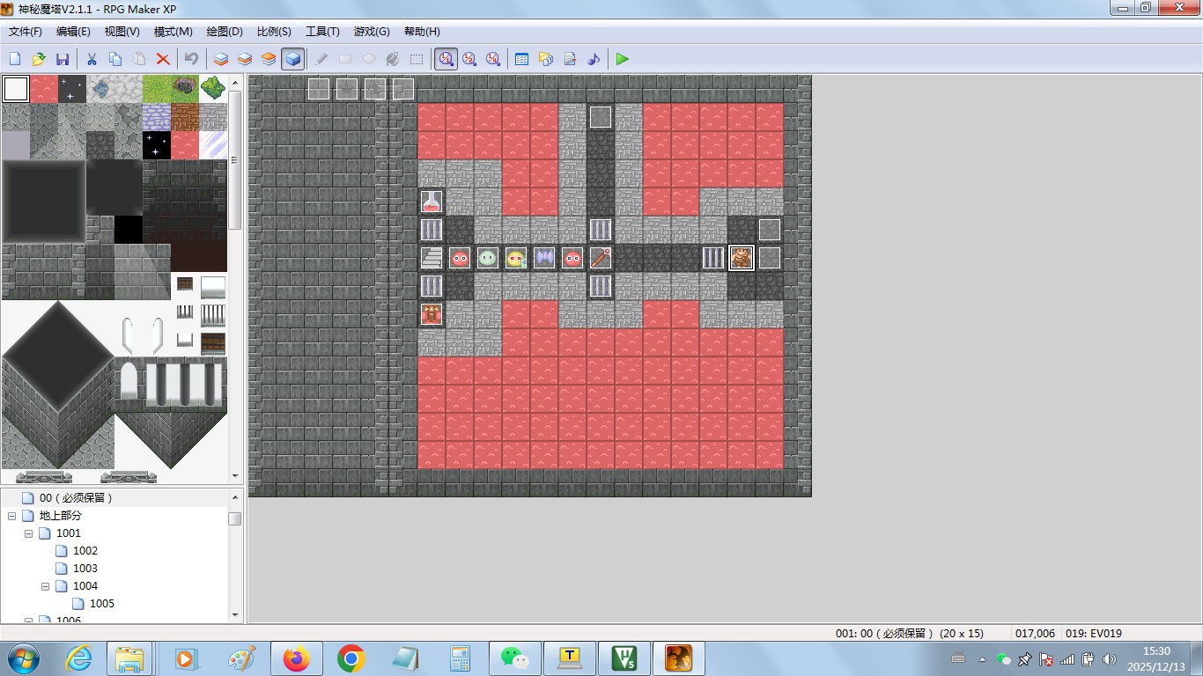This screenshot has height=676, width=1203.
Task: Collapse the 地上部分 tree node
Action: [12, 516]
